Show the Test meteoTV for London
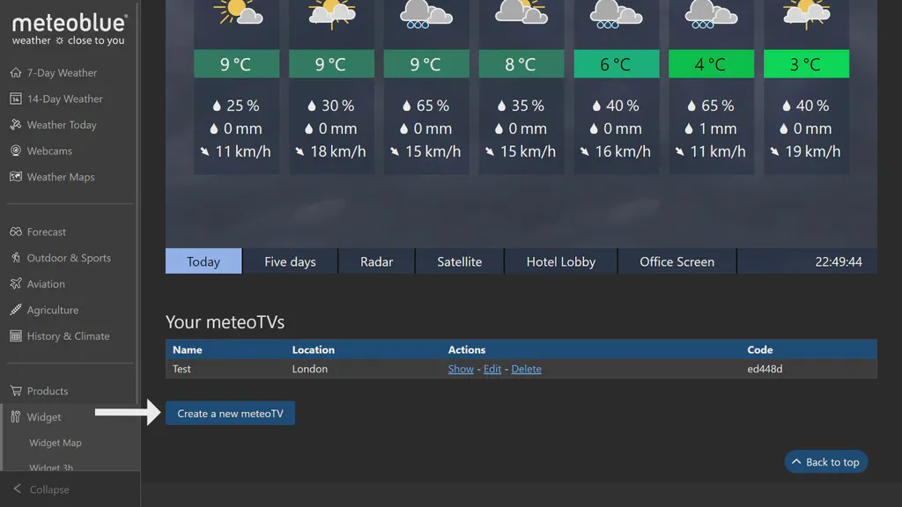The width and height of the screenshot is (902, 507). pyautogui.click(x=461, y=369)
